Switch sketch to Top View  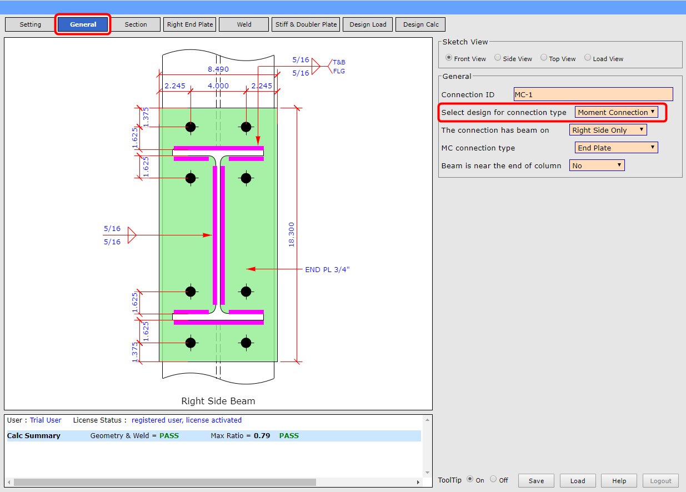[x=543, y=58]
